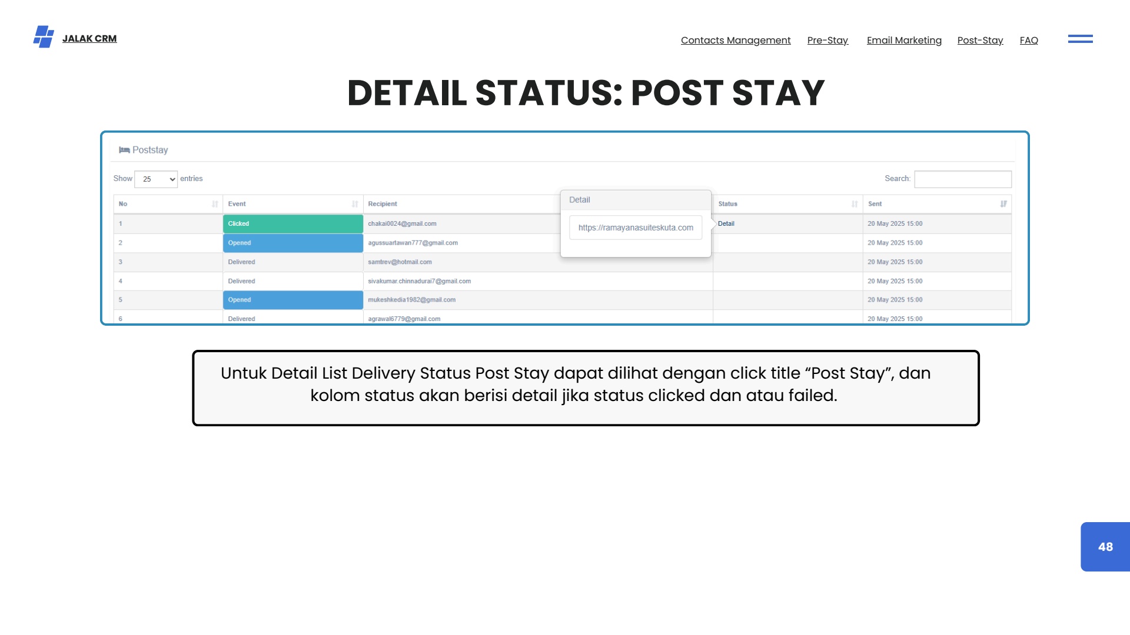Image resolution: width=1130 pixels, height=635 pixels.
Task: Click the ramayanasuiteskuta.com URL in popover
Action: 635,228
